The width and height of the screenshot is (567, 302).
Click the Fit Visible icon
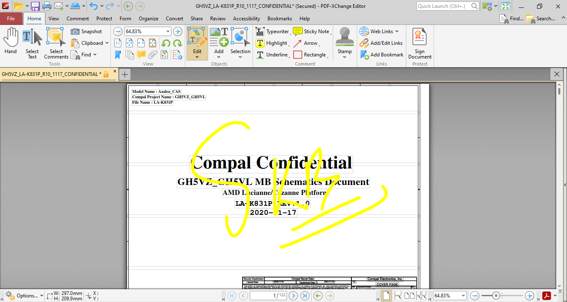[x=153, y=43]
